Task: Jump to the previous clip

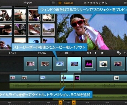Action: (x=89, y=53)
